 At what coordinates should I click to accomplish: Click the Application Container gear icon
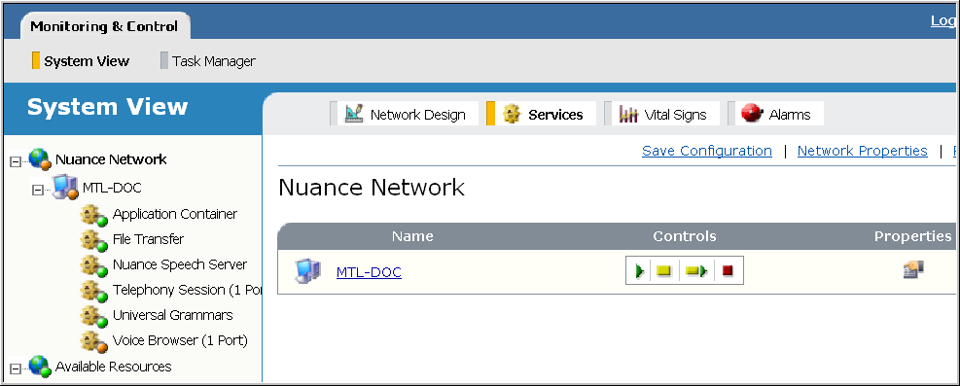click(x=93, y=215)
